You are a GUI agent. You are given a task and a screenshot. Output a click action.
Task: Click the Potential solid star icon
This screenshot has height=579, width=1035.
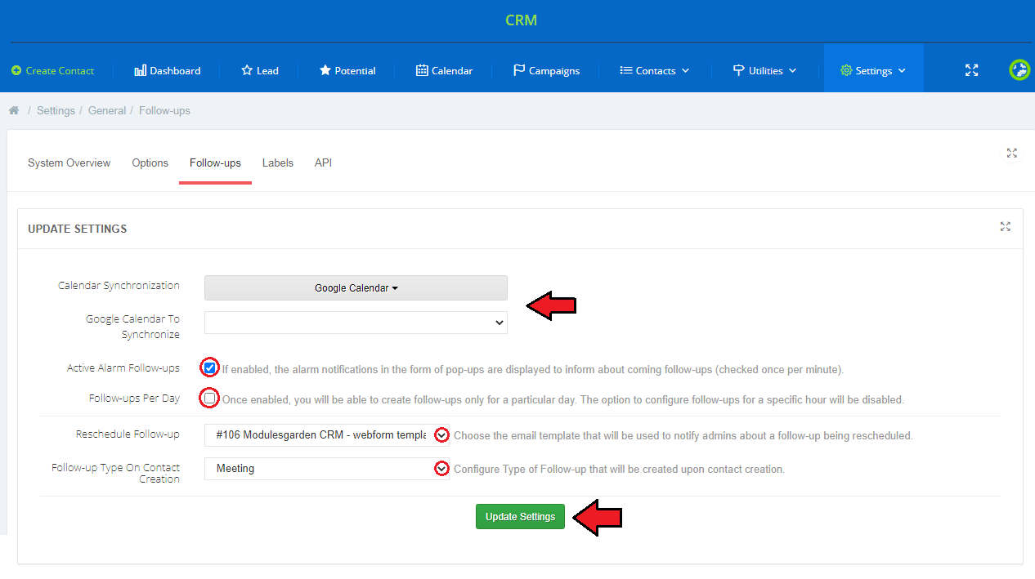point(325,71)
